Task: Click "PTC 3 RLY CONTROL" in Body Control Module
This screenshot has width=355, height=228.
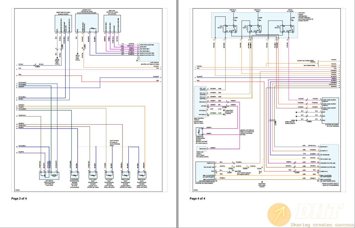Action: (x=203, y=98)
